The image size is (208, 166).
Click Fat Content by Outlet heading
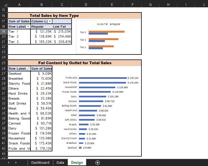(x=75, y=63)
